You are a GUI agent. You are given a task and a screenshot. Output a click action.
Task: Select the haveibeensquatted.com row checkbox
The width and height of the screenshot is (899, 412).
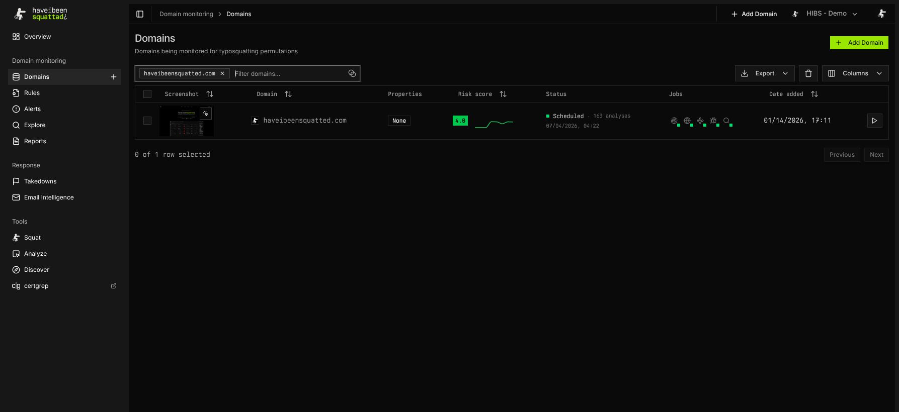(x=147, y=121)
